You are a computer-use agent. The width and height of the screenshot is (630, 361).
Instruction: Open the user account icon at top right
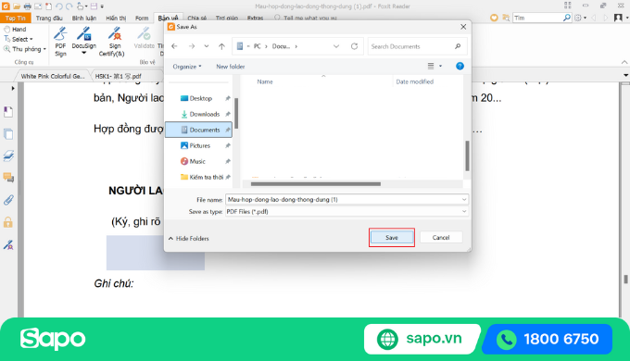618,18
